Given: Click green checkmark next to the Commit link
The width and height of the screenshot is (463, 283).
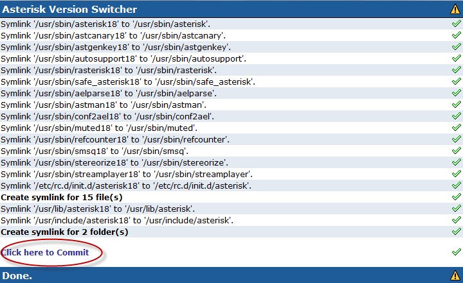Looking at the screenshot, I should point(457,252).
